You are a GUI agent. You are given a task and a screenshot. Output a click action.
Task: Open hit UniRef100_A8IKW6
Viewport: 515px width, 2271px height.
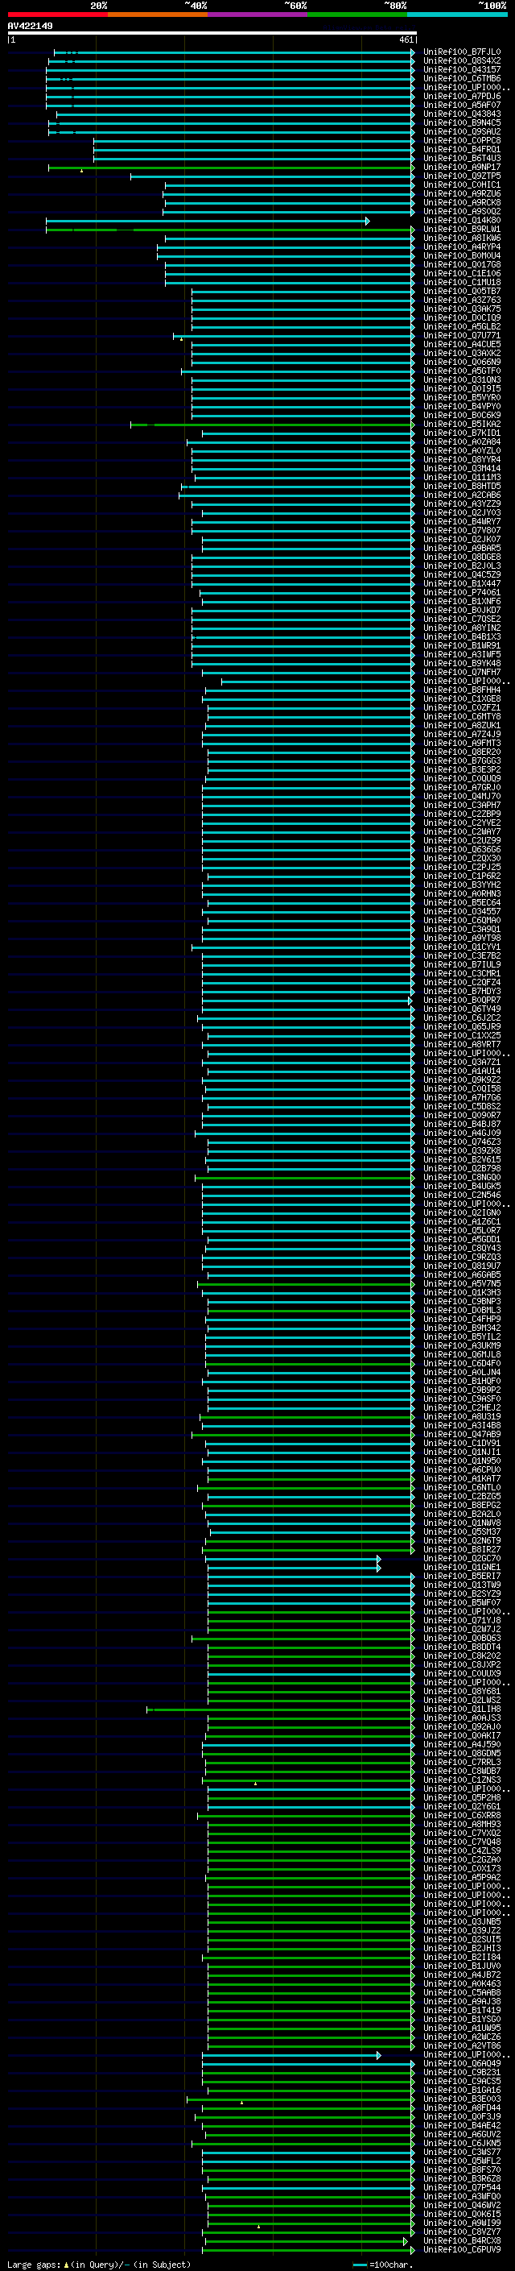[x=461, y=238]
